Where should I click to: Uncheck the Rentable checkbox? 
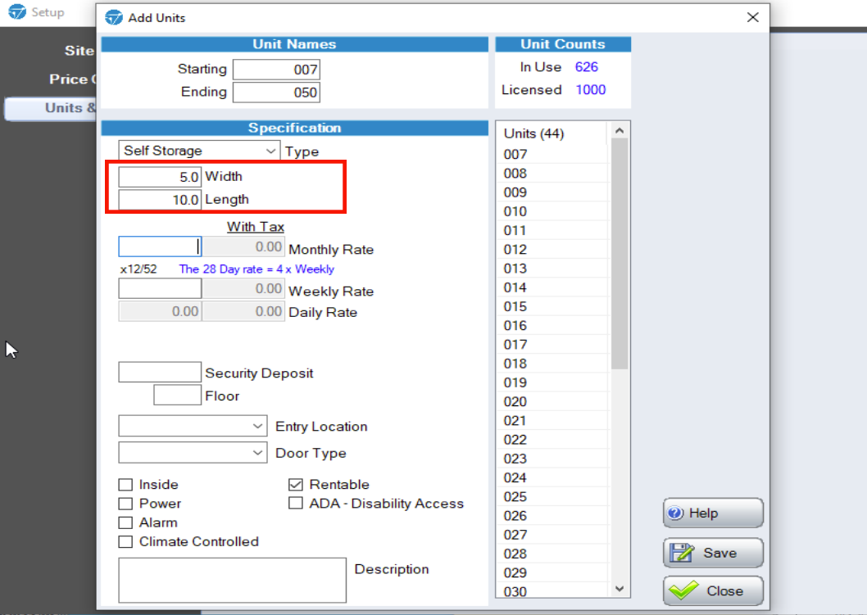point(296,485)
